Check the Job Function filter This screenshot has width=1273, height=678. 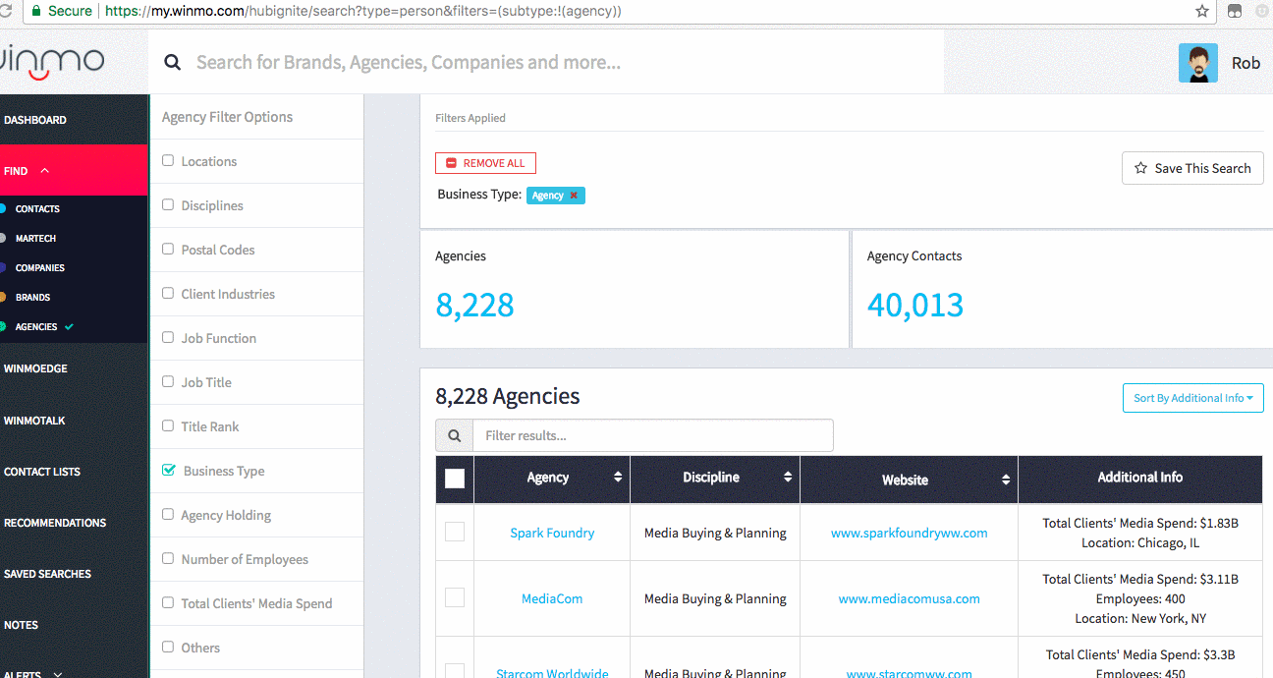point(168,337)
